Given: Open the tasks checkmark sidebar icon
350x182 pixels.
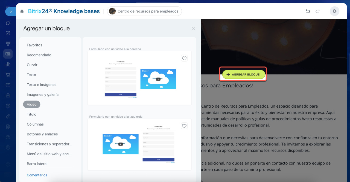Looking at the screenshot, I should click(8, 33).
